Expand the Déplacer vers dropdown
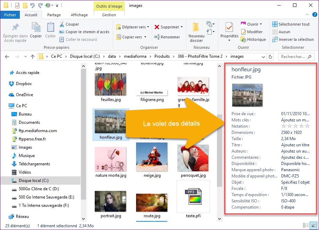Viewport: 319px width, 230px height. coord(148,27)
